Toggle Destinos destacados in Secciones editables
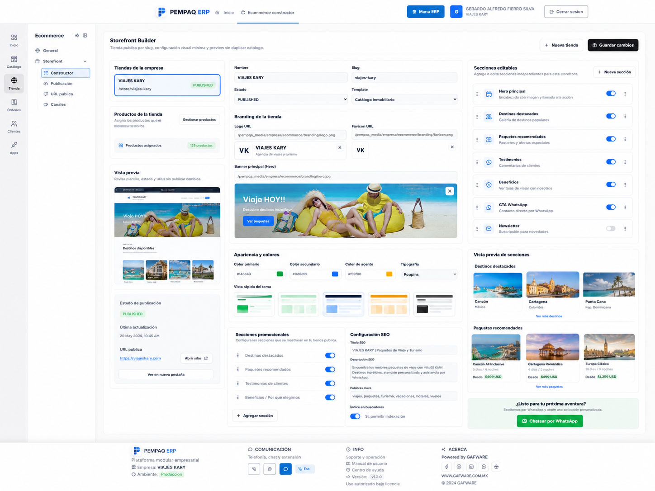 pos(611,116)
